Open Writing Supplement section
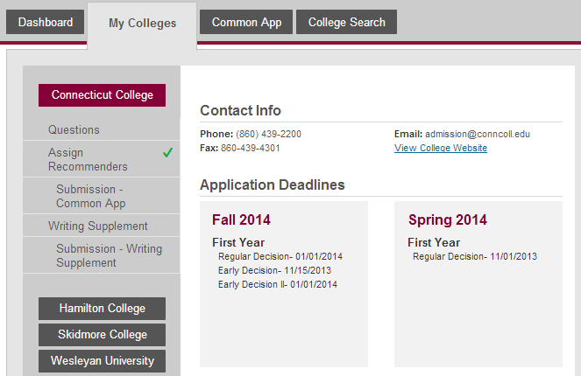 tap(102, 226)
